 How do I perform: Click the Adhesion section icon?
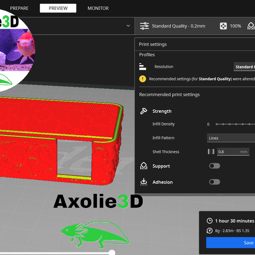144,182
